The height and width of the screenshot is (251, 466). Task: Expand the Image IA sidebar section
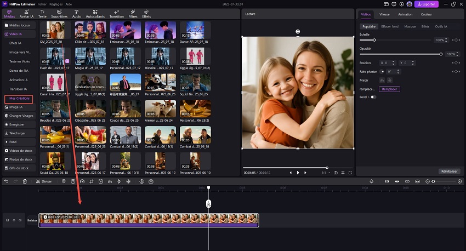click(16, 107)
